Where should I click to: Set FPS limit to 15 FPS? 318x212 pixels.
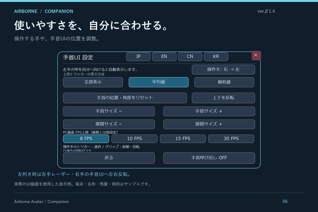[183, 139]
